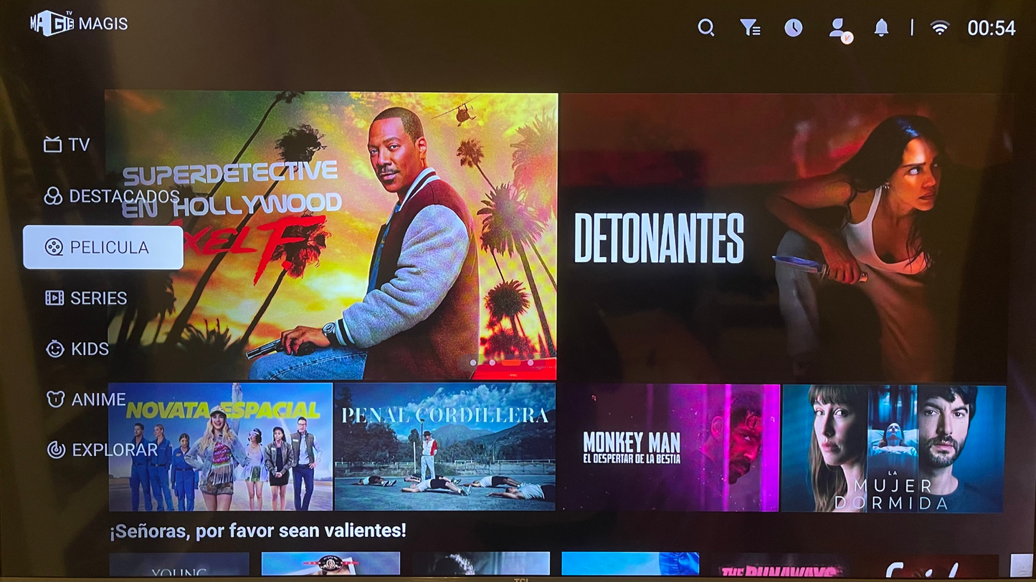The width and height of the screenshot is (1036, 582).
Task: Open Novata Espacial movie thumbnail
Action: pyautogui.click(x=221, y=447)
